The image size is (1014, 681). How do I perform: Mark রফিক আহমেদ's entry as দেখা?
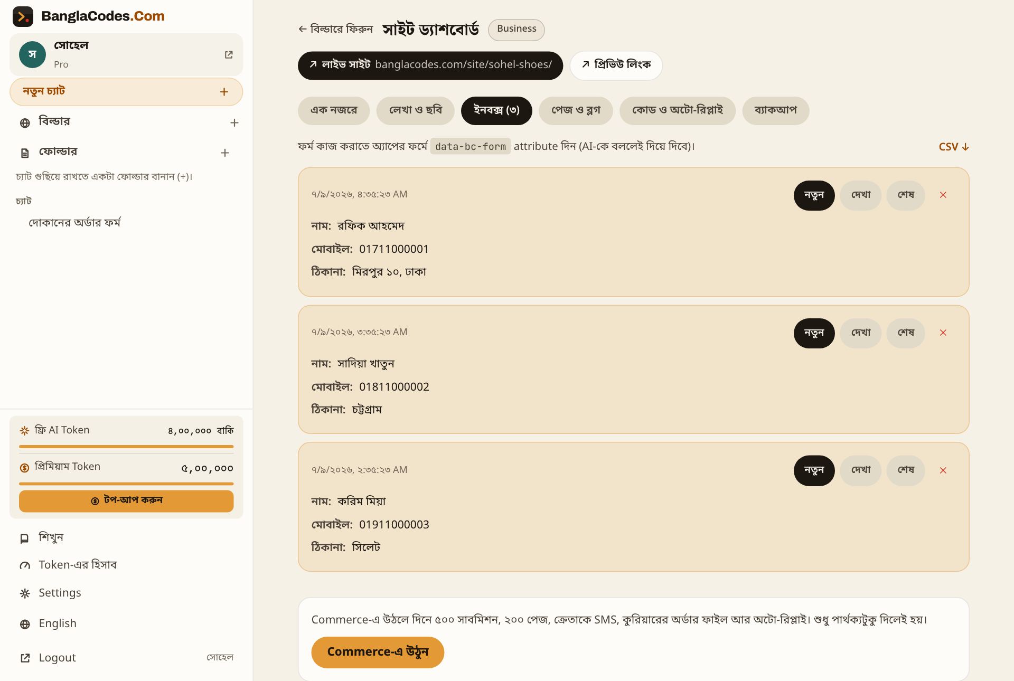(x=860, y=195)
